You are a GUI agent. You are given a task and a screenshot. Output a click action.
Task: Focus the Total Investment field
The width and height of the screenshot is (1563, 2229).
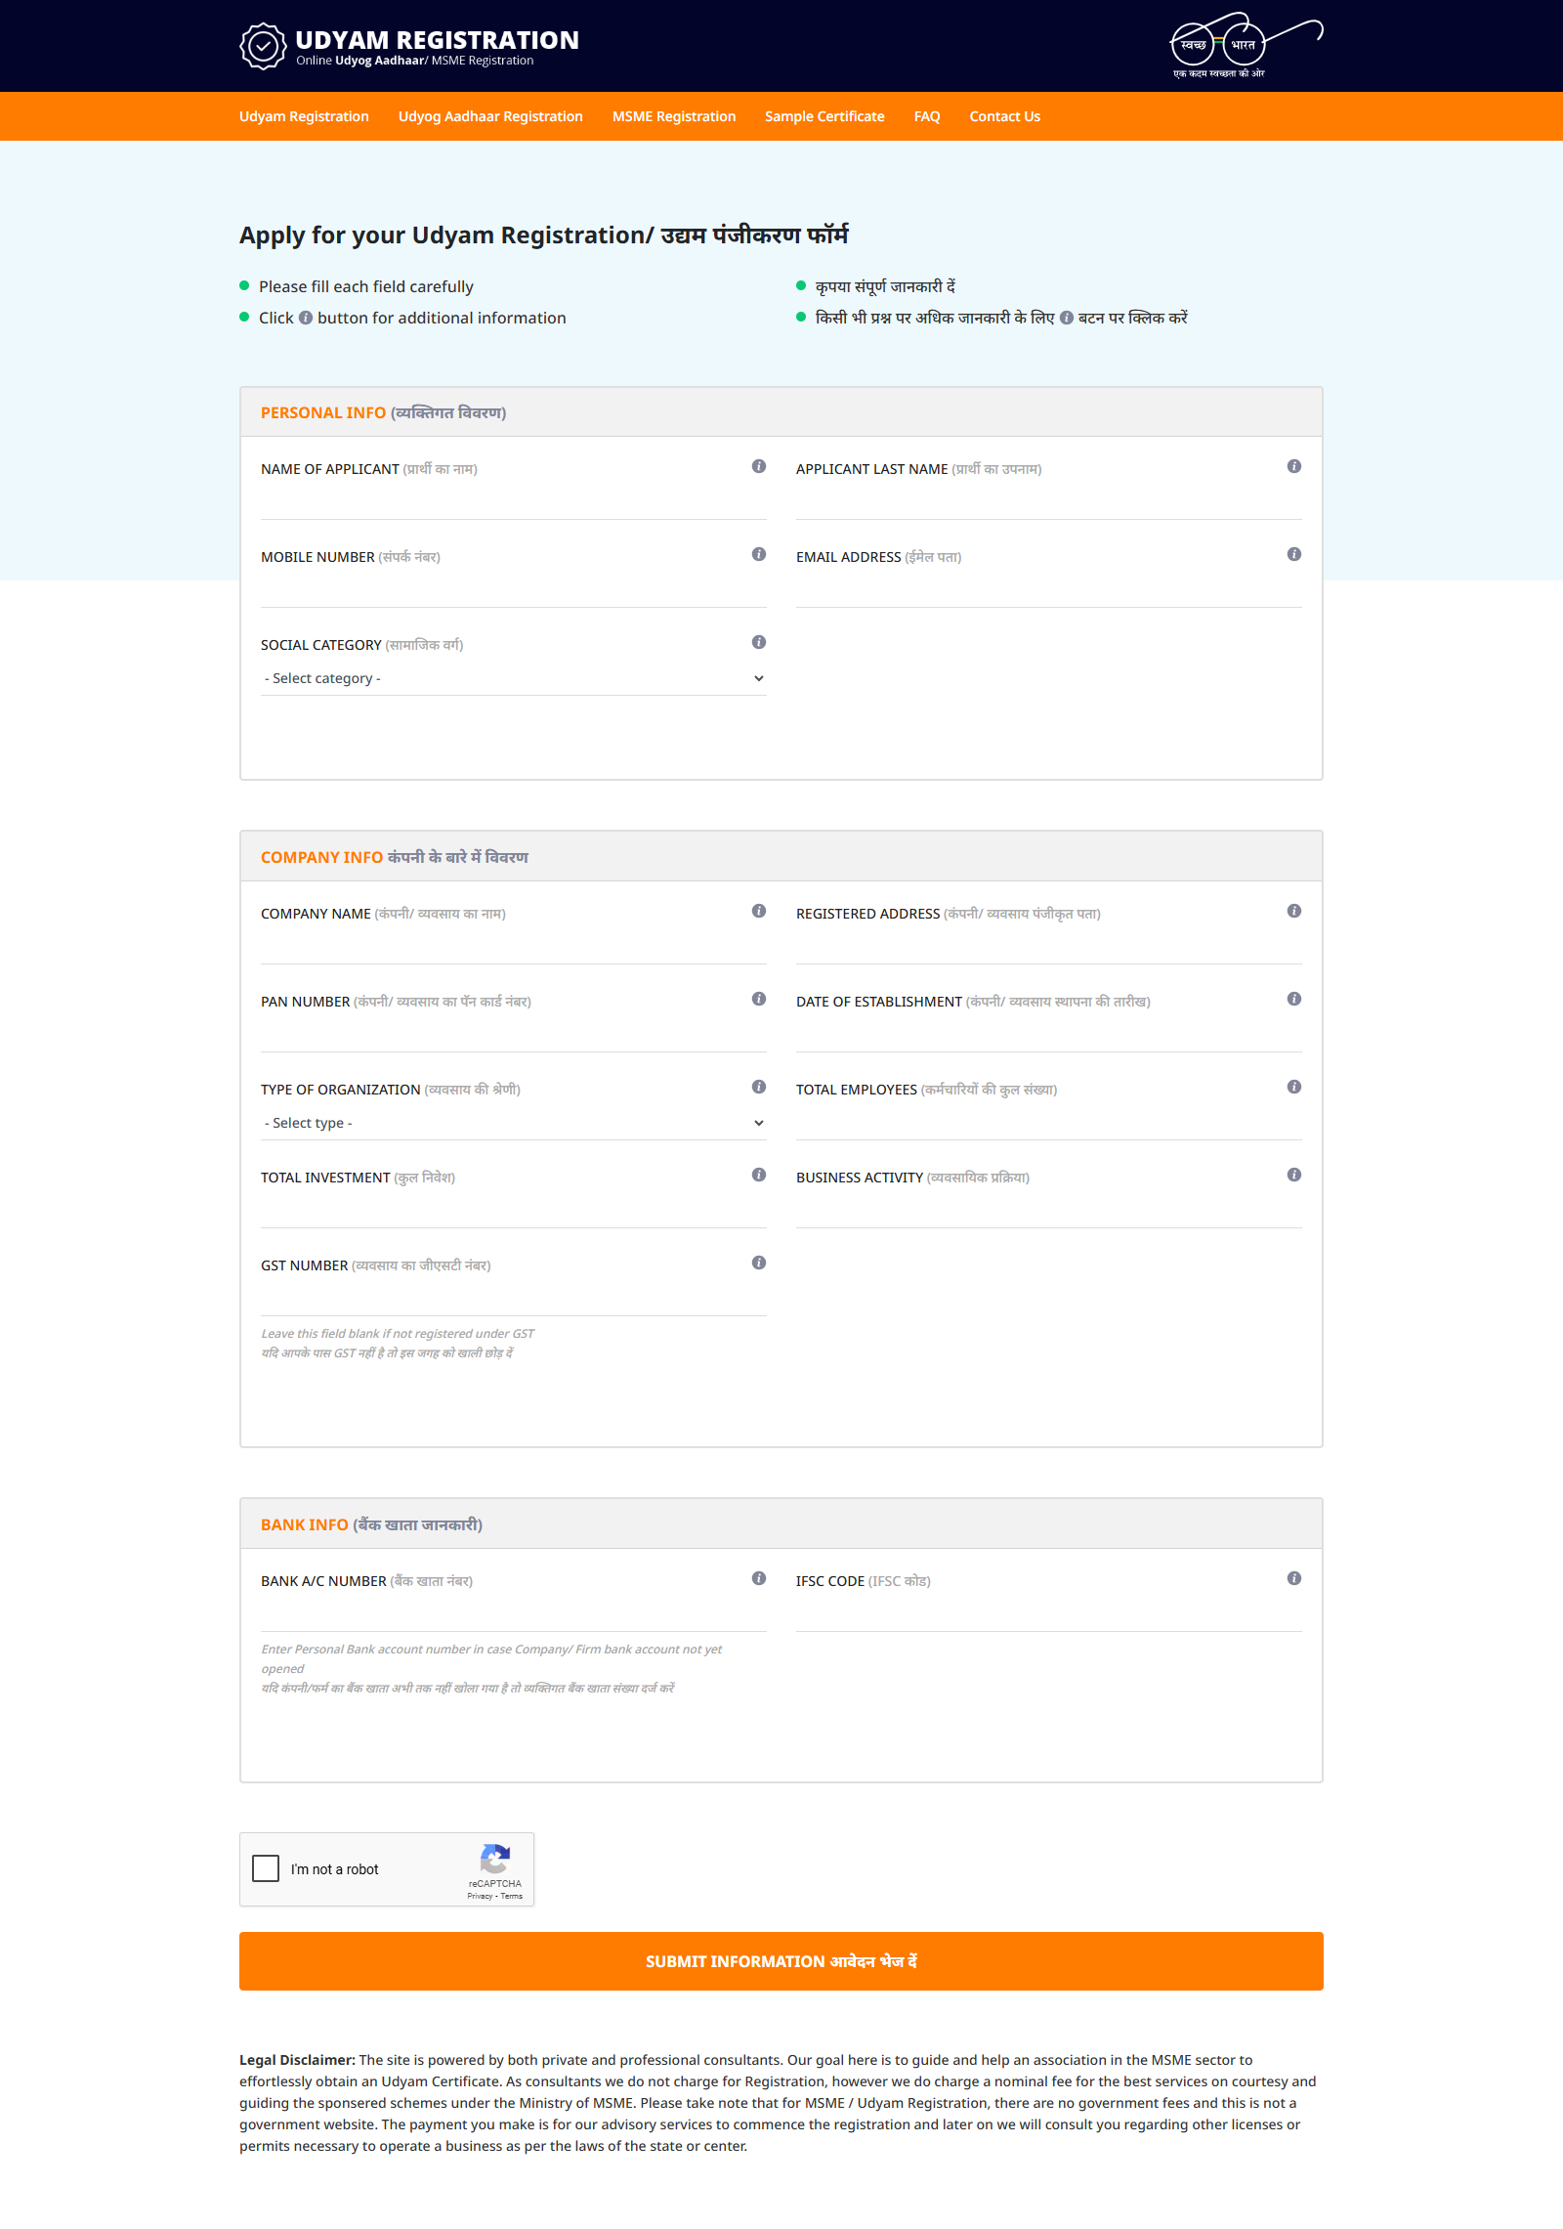pos(514,1211)
